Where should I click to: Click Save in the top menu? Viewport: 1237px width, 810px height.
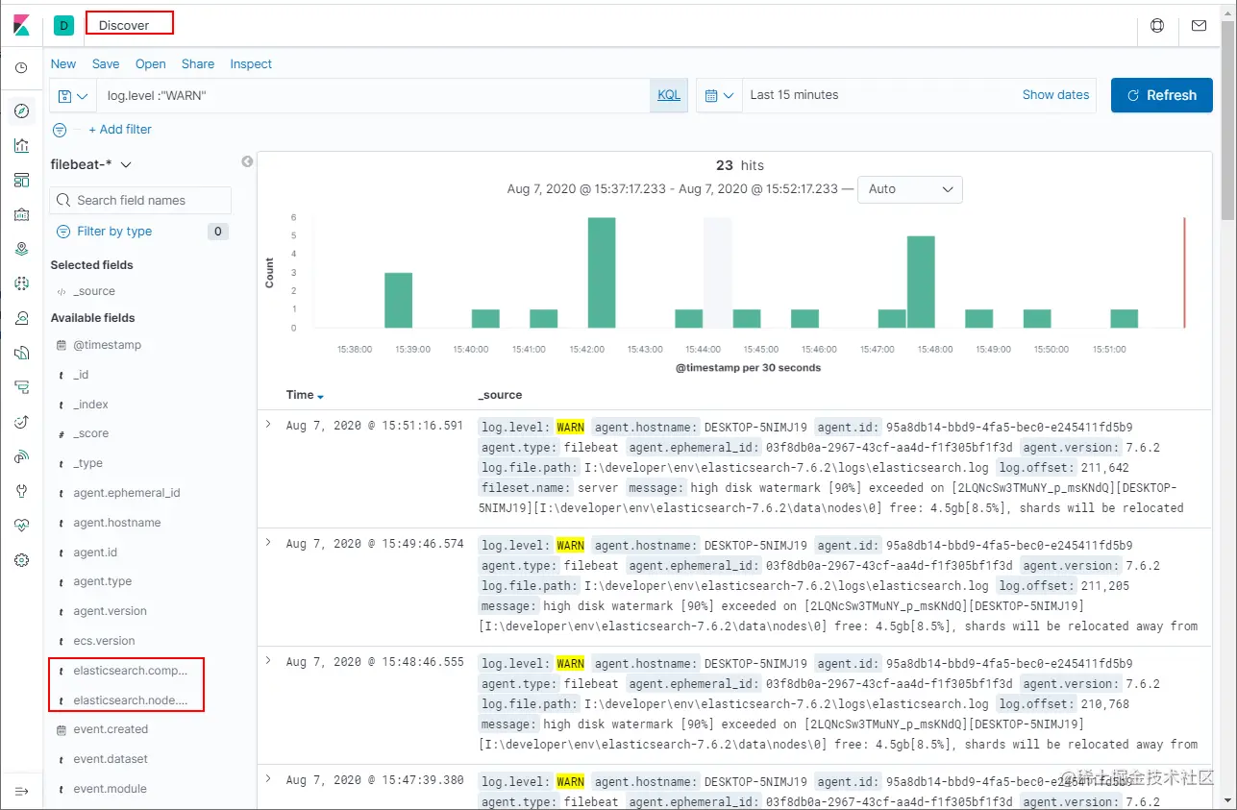click(x=106, y=64)
